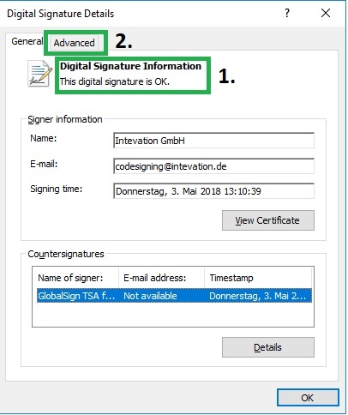Click the Digital Signature Information heading
The height and width of the screenshot is (415, 348).
tap(130, 66)
